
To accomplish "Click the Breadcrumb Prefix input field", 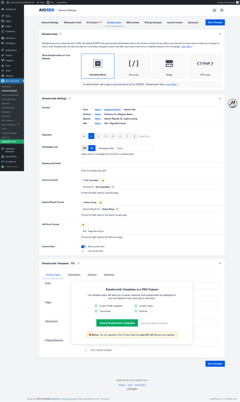I will tap(151, 164).
